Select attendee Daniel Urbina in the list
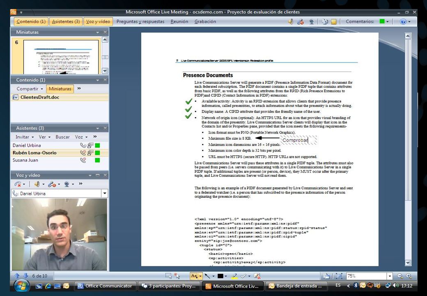 pyautogui.click(x=60, y=145)
